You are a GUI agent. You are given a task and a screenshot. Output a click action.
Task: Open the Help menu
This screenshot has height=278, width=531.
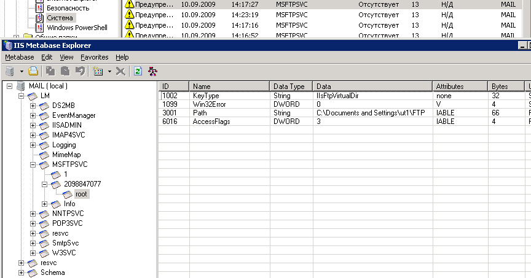[122, 57]
